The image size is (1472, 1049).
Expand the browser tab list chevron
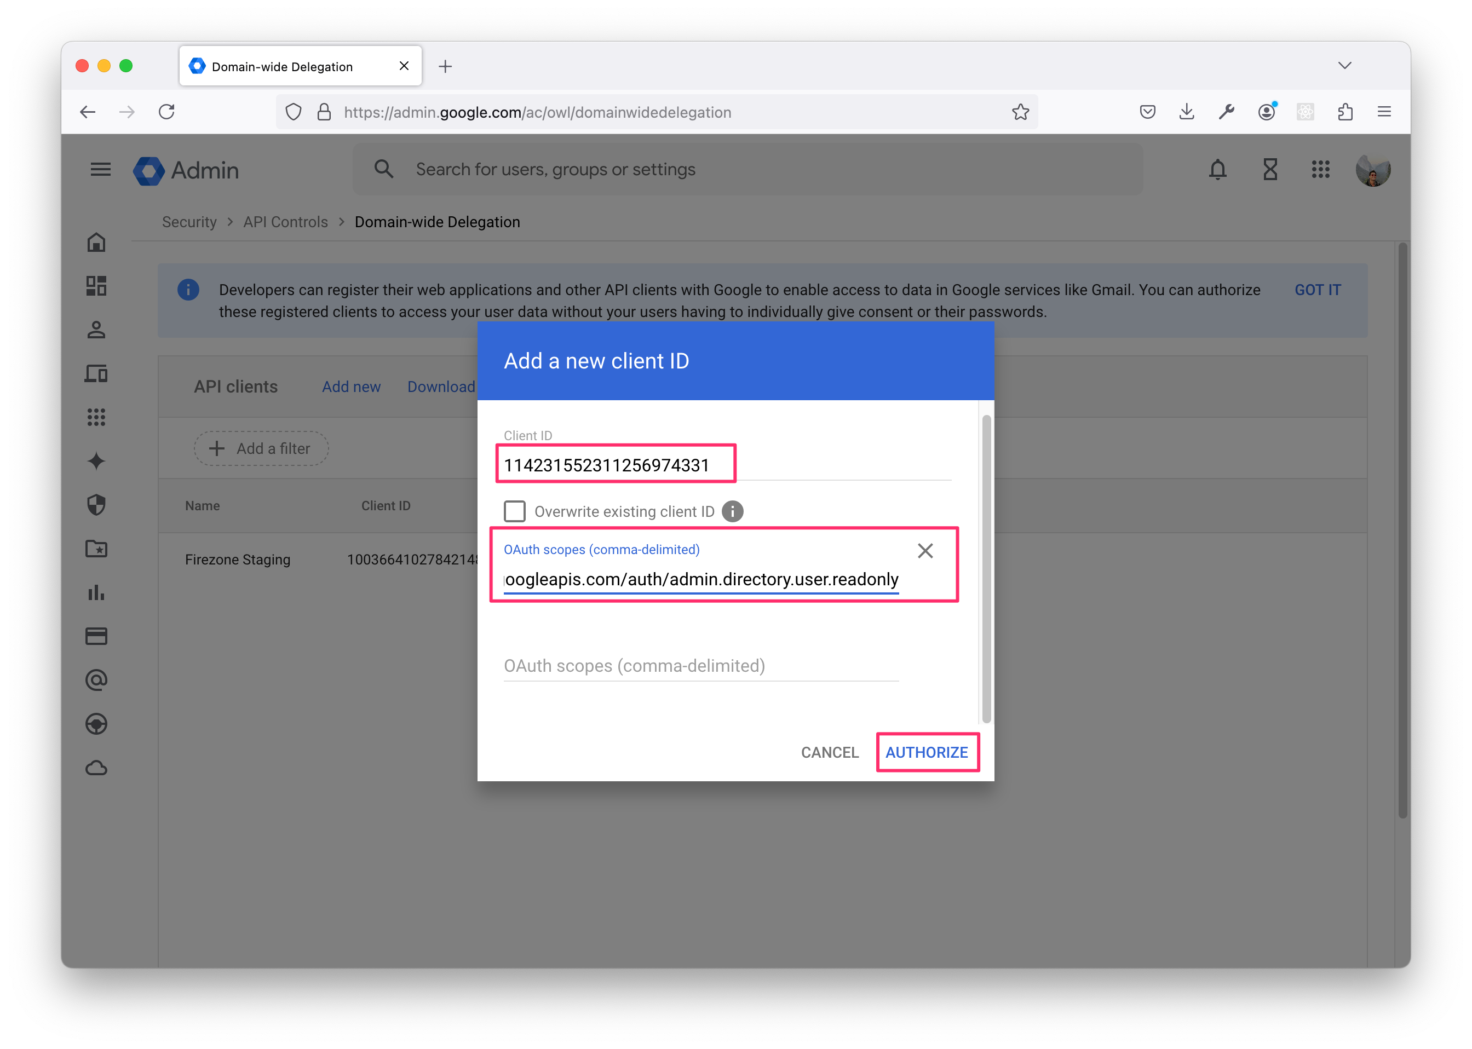pyautogui.click(x=1345, y=65)
